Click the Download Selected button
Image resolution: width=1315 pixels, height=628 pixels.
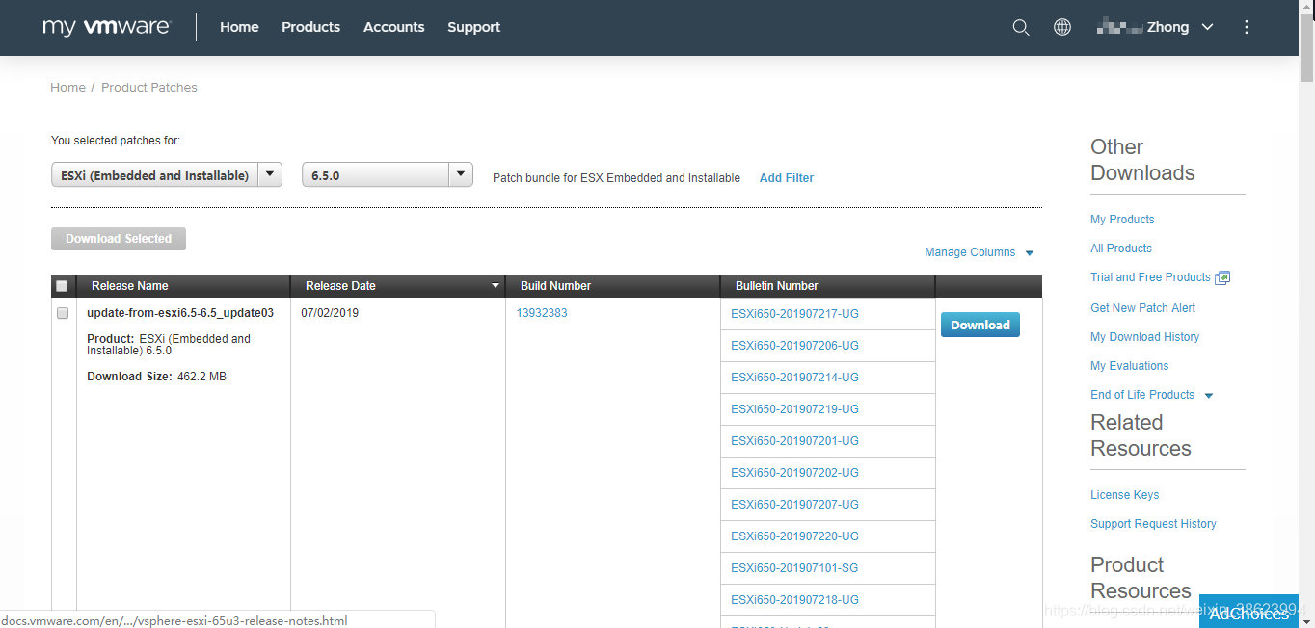click(x=119, y=239)
